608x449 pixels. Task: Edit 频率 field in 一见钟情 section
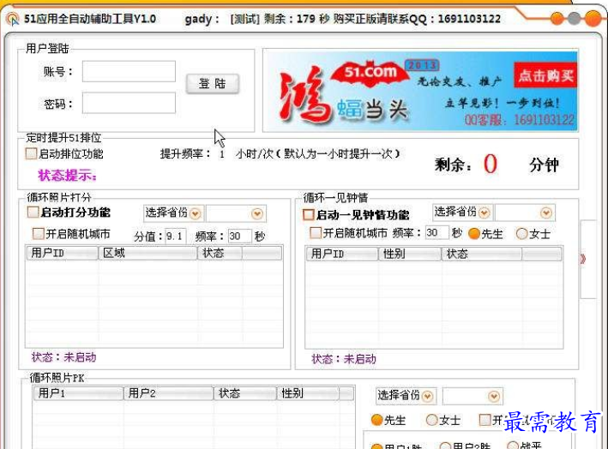click(x=437, y=232)
